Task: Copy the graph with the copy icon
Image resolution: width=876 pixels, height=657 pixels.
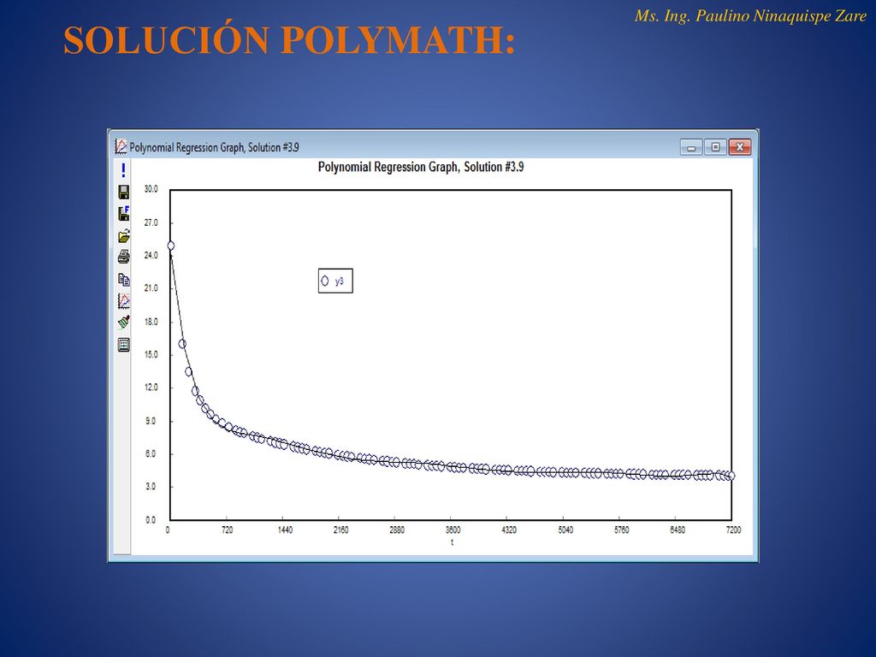Action: (x=123, y=280)
